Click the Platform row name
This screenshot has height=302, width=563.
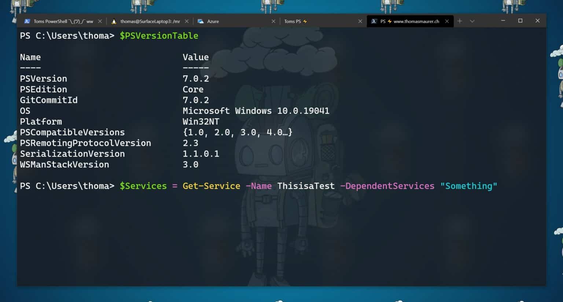click(41, 122)
